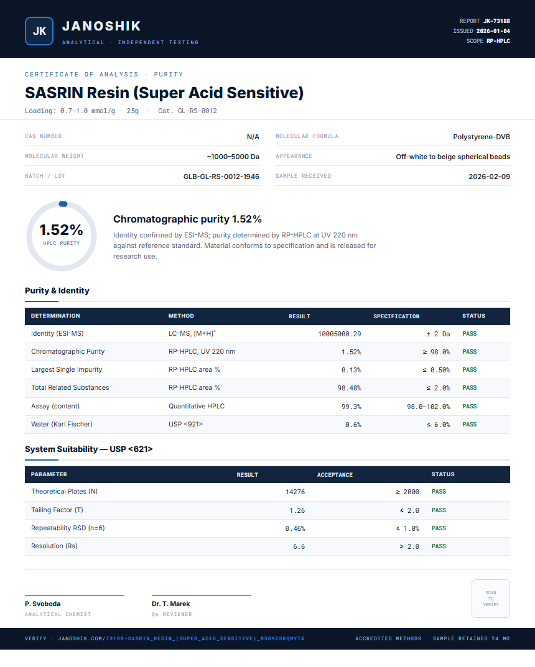The image size is (535, 667).
Task: Select issued date 2026-01-04
Action: (493, 31)
